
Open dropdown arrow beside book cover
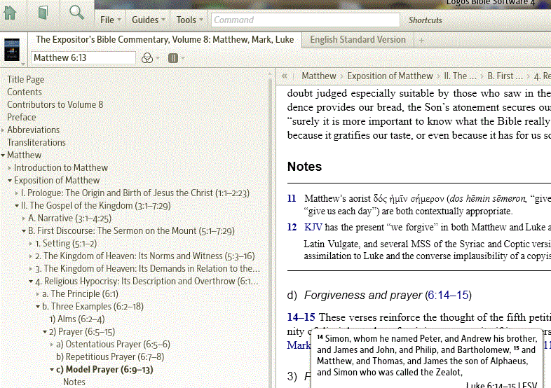point(23,64)
